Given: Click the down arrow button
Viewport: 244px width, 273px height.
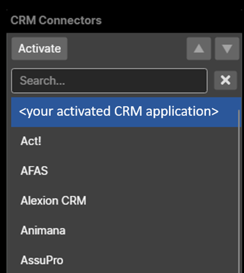Looking at the screenshot, I should tap(227, 49).
